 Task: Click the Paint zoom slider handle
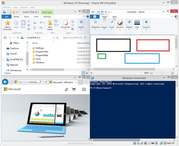(x=162, y=73)
